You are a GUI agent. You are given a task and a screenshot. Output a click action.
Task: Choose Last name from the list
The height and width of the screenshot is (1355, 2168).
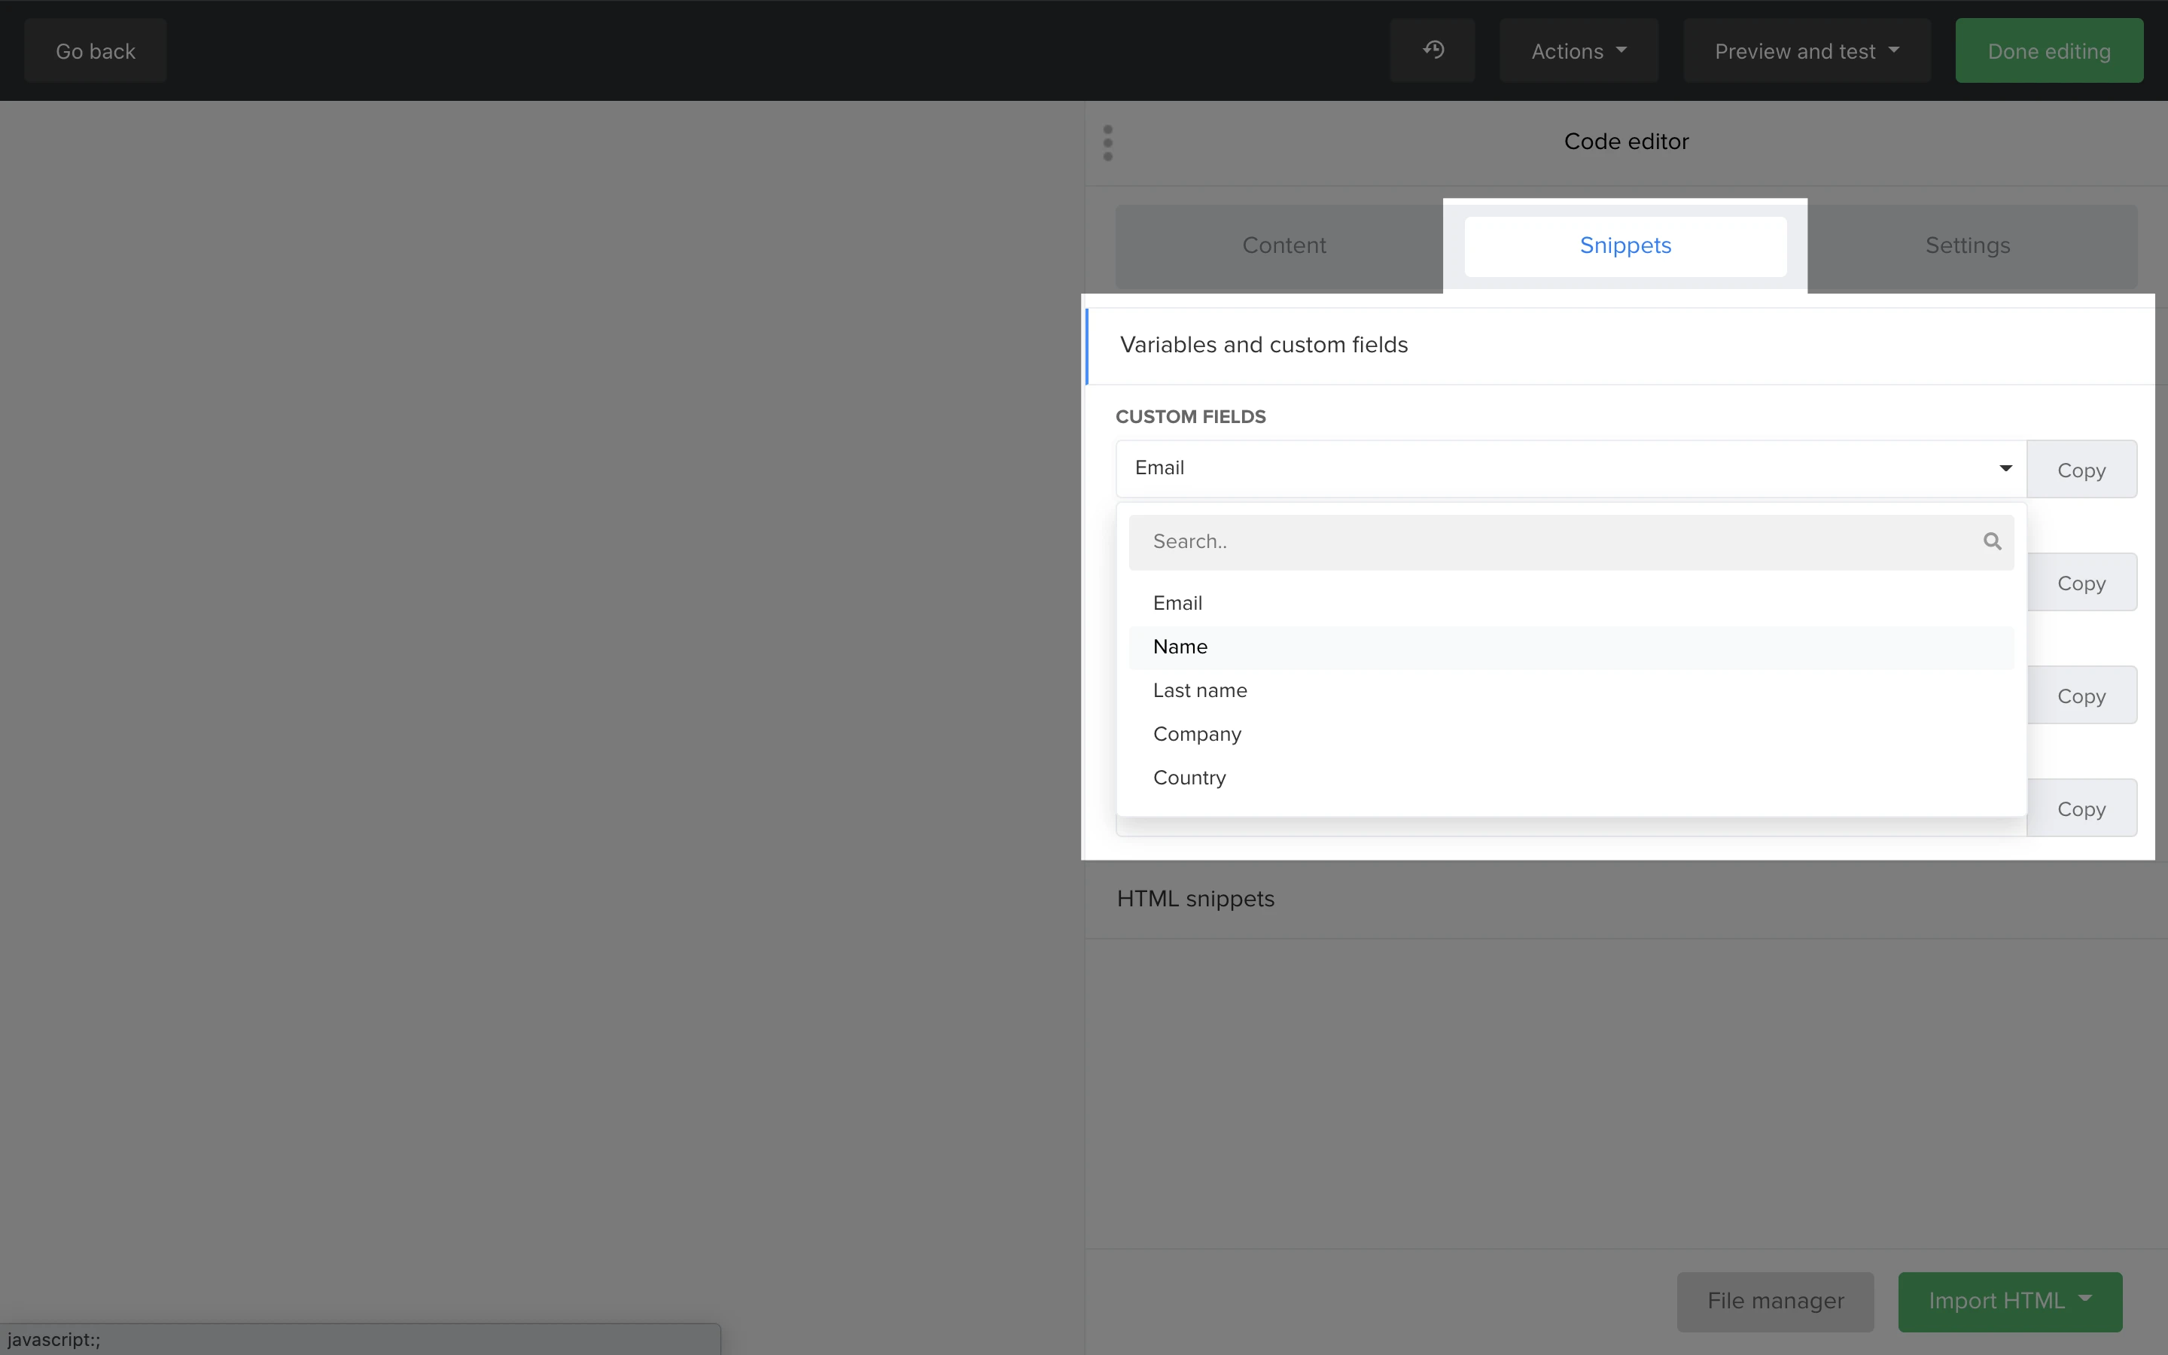[x=1200, y=691]
